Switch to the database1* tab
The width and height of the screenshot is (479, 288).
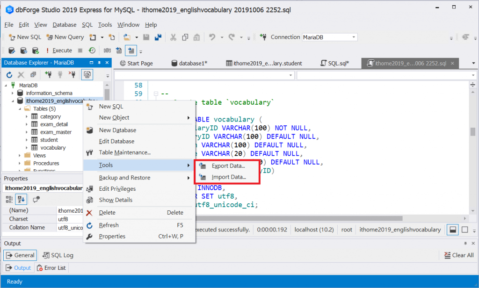(189, 63)
